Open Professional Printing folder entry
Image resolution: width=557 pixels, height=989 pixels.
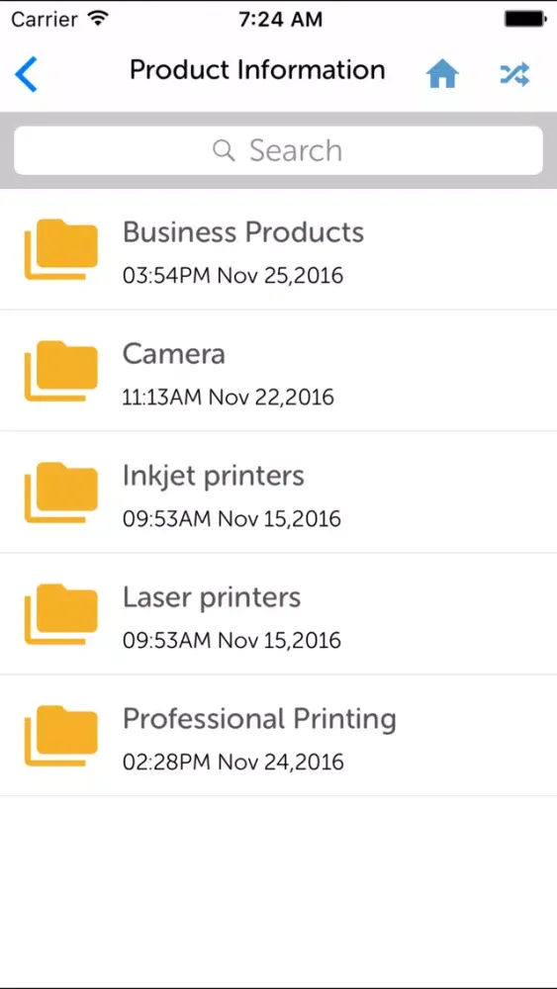(x=278, y=736)
